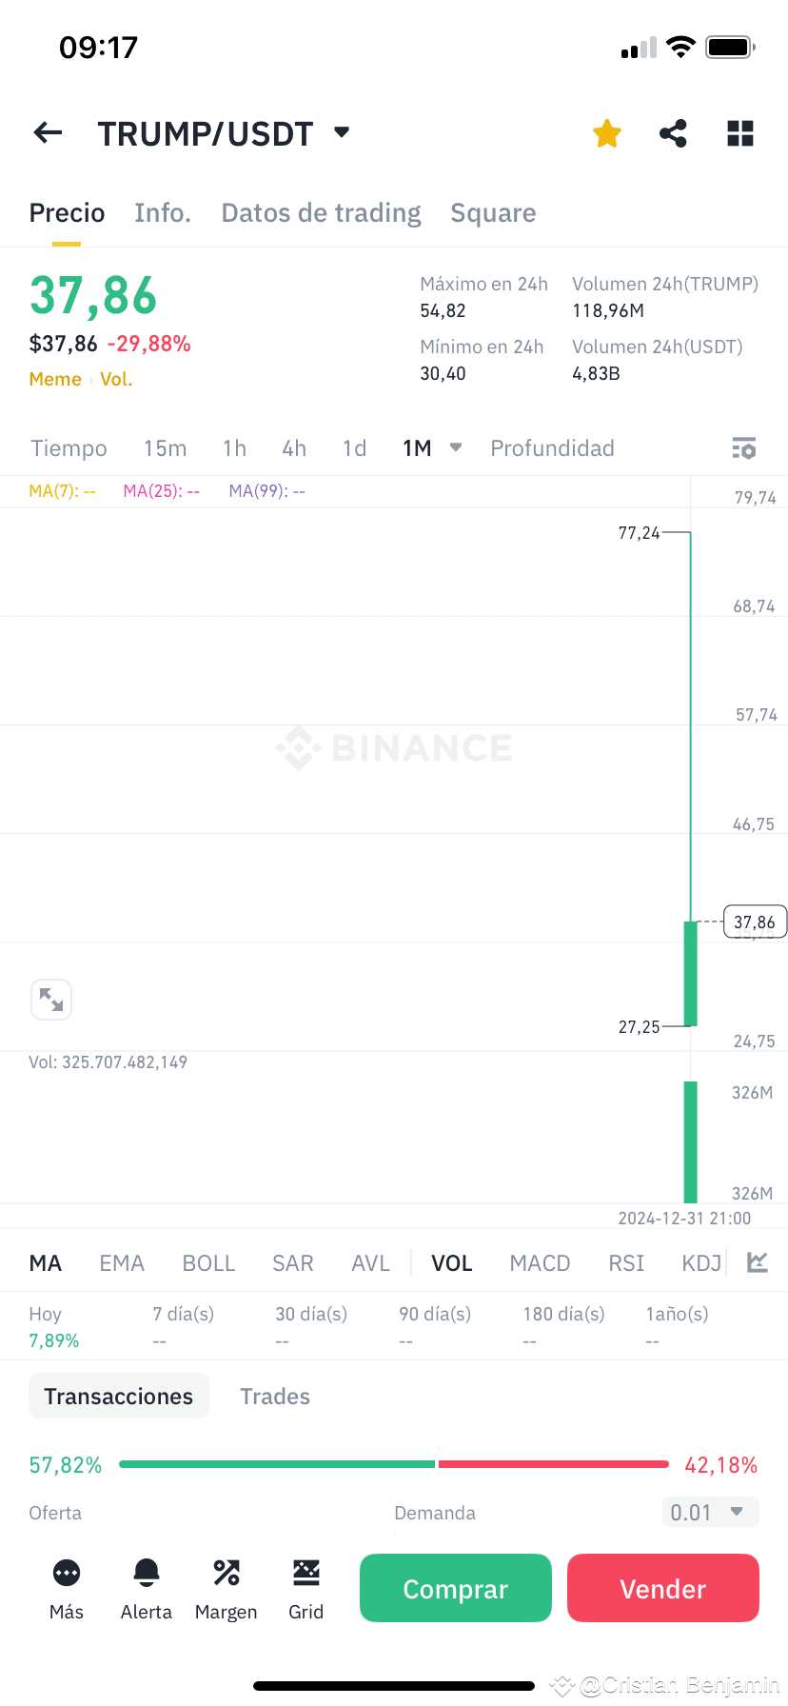Tap the Wi-Fi status icon
This screenshot has height=1706, width=788.
[680, 47]
